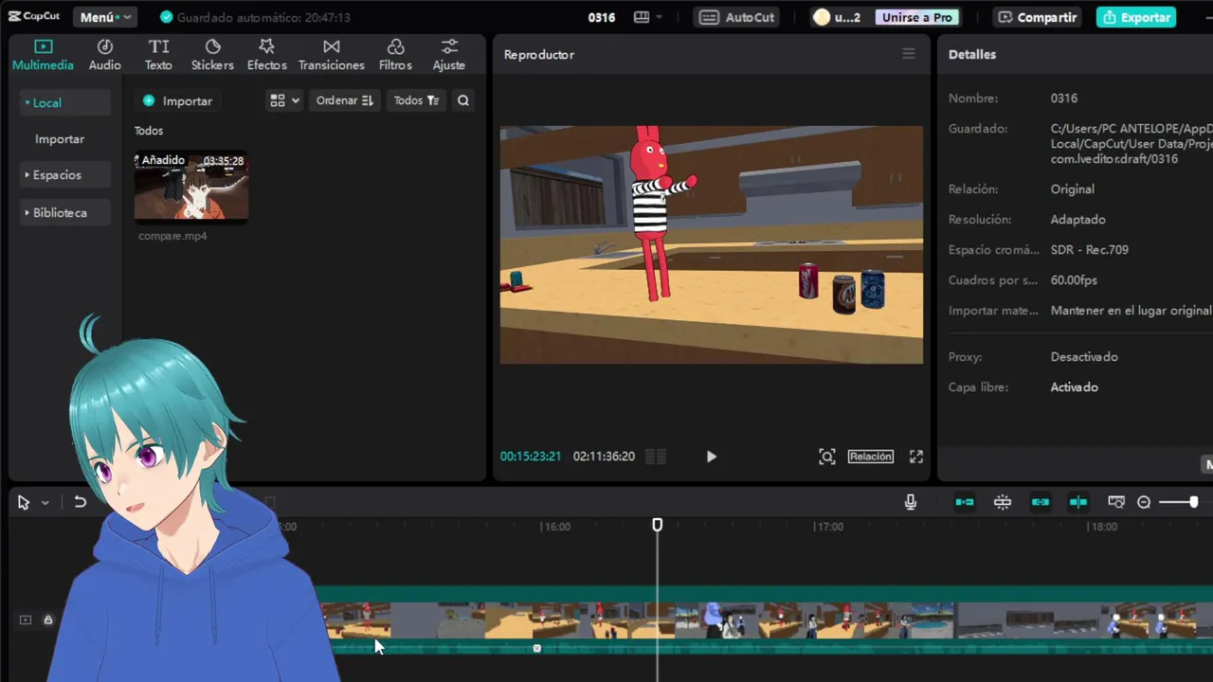Click the audio level meter icon

click(x=656, y=457)
